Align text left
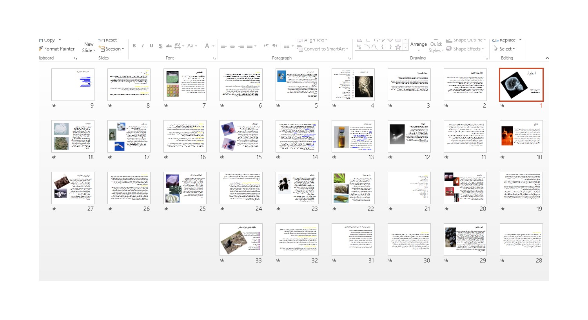The width and height of the screenshot is (588, 320). [224, 46]
